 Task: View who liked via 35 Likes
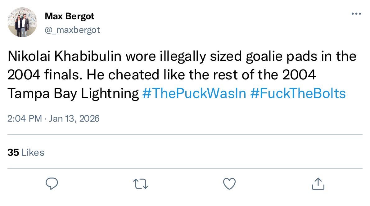pos(25,152)
